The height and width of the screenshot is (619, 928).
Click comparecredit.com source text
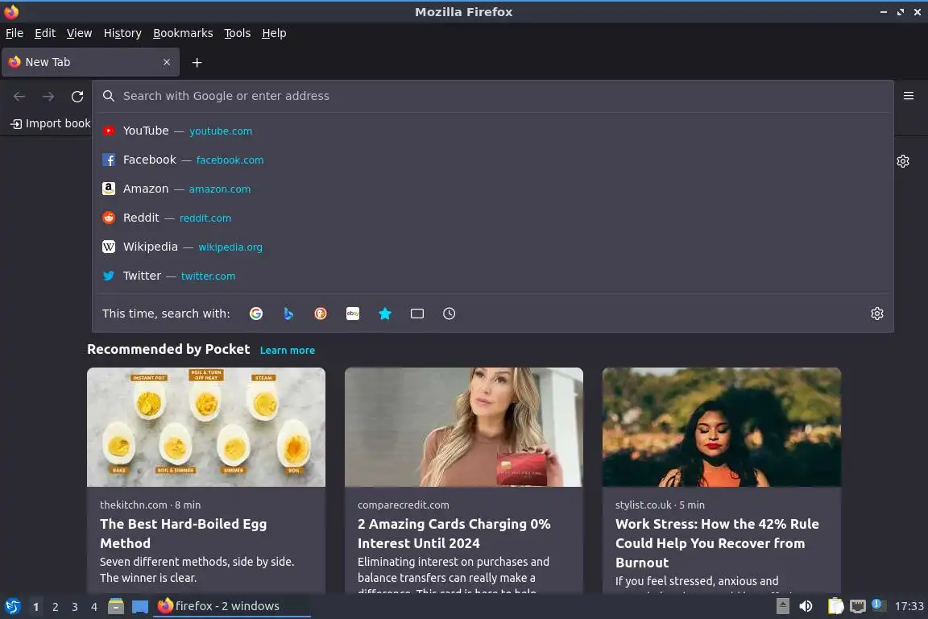[403, 505]
